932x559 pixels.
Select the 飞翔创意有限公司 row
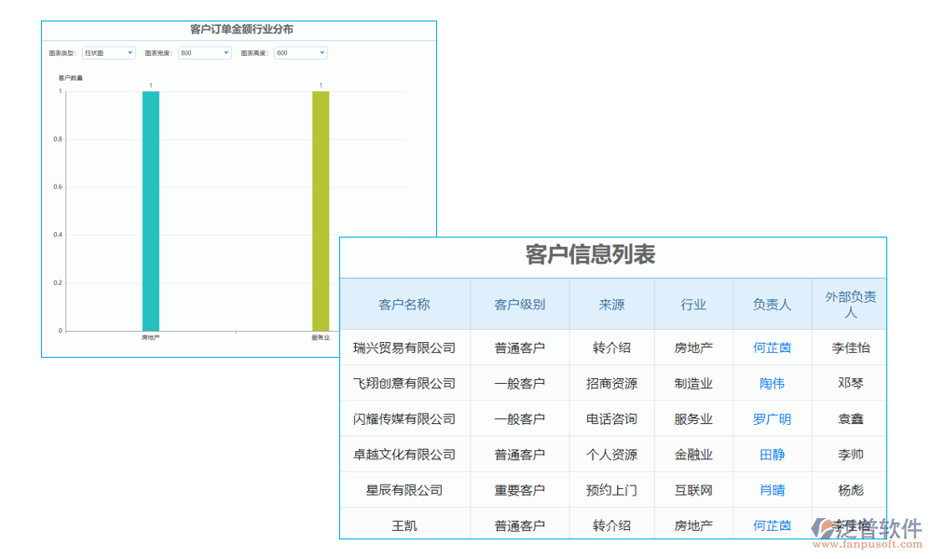pyautogui.click(x=404, y=383)
